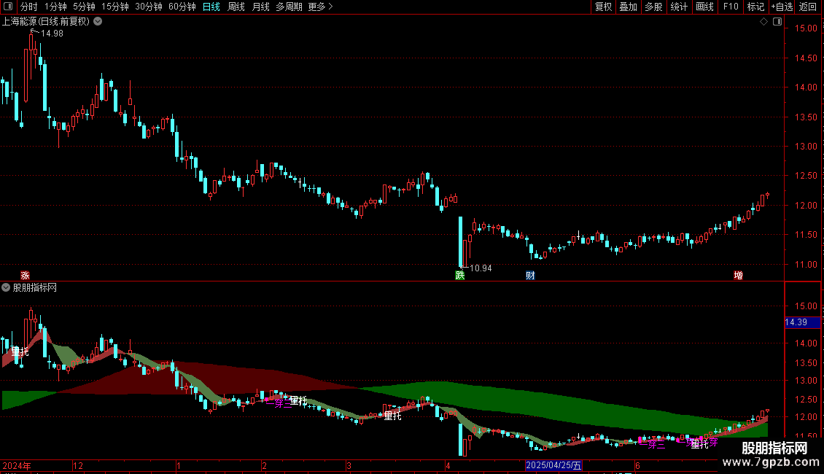Click the 12 month axis marker
Screen dimensions: 824x474
pos(78,465)
